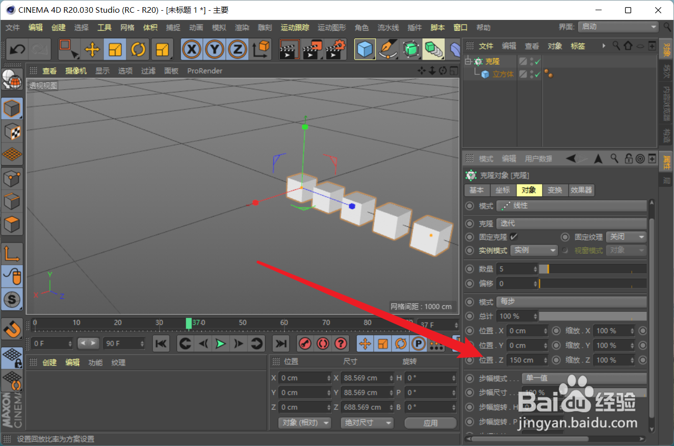This screenshot has height=446, width=674.
Task: Click the Keyframe Selection question icon
Action: tap(341, 344)
